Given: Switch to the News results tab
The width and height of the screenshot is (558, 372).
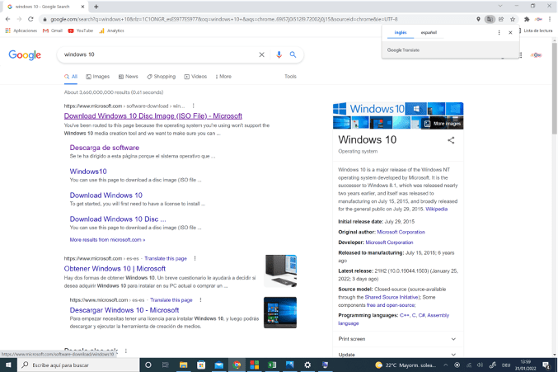Looking at the screenshot, I should pos(127,77).
